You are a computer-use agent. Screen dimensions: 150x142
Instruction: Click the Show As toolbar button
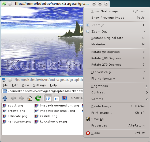(77, 98)
